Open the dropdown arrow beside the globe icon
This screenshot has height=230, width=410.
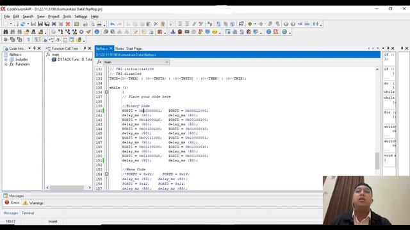[290, 33]
